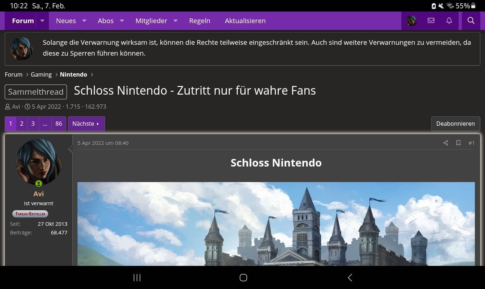Expand the Forum dropdown arrow

(42, 21)
